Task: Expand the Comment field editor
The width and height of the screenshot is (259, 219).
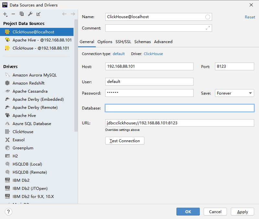Action: [208, 28]
